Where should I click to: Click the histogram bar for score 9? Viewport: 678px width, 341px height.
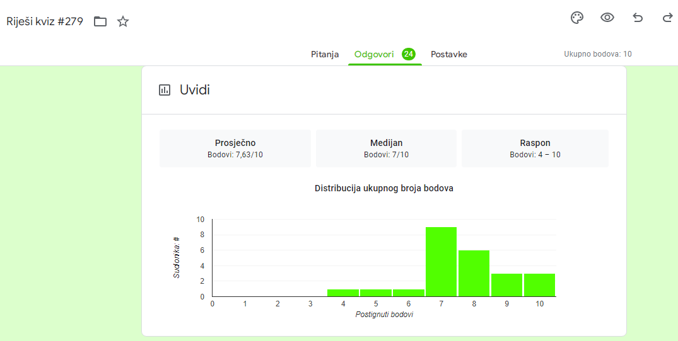click(507, 285)
